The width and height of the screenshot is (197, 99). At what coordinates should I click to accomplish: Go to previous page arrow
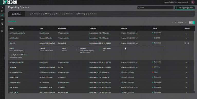coord(172,23)
